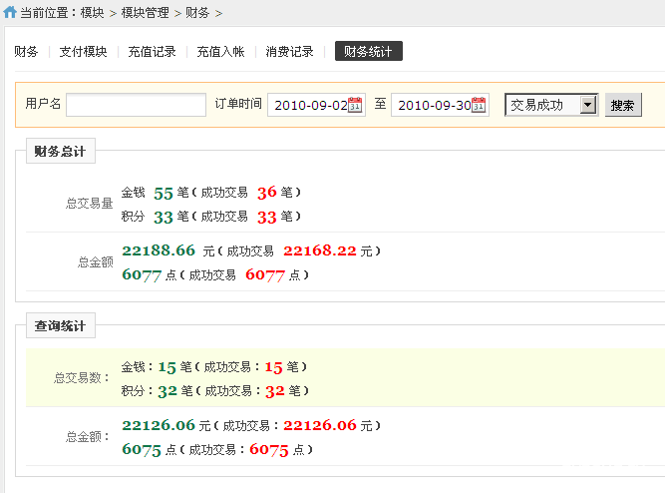View the 消费记录 tab

click(x=289, y=52)
